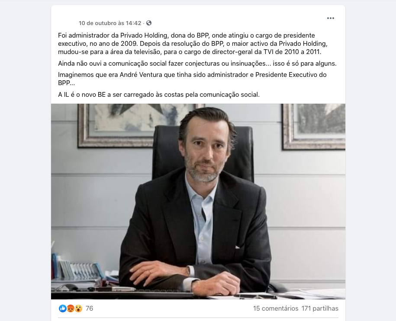396x321 pixels.
Task: Open the 171 partilhas share list
Action: (320, 308)
